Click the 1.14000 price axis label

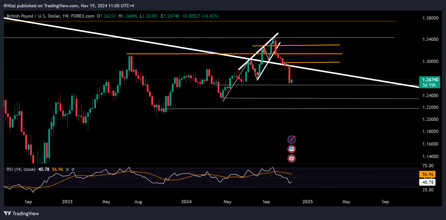430,157
